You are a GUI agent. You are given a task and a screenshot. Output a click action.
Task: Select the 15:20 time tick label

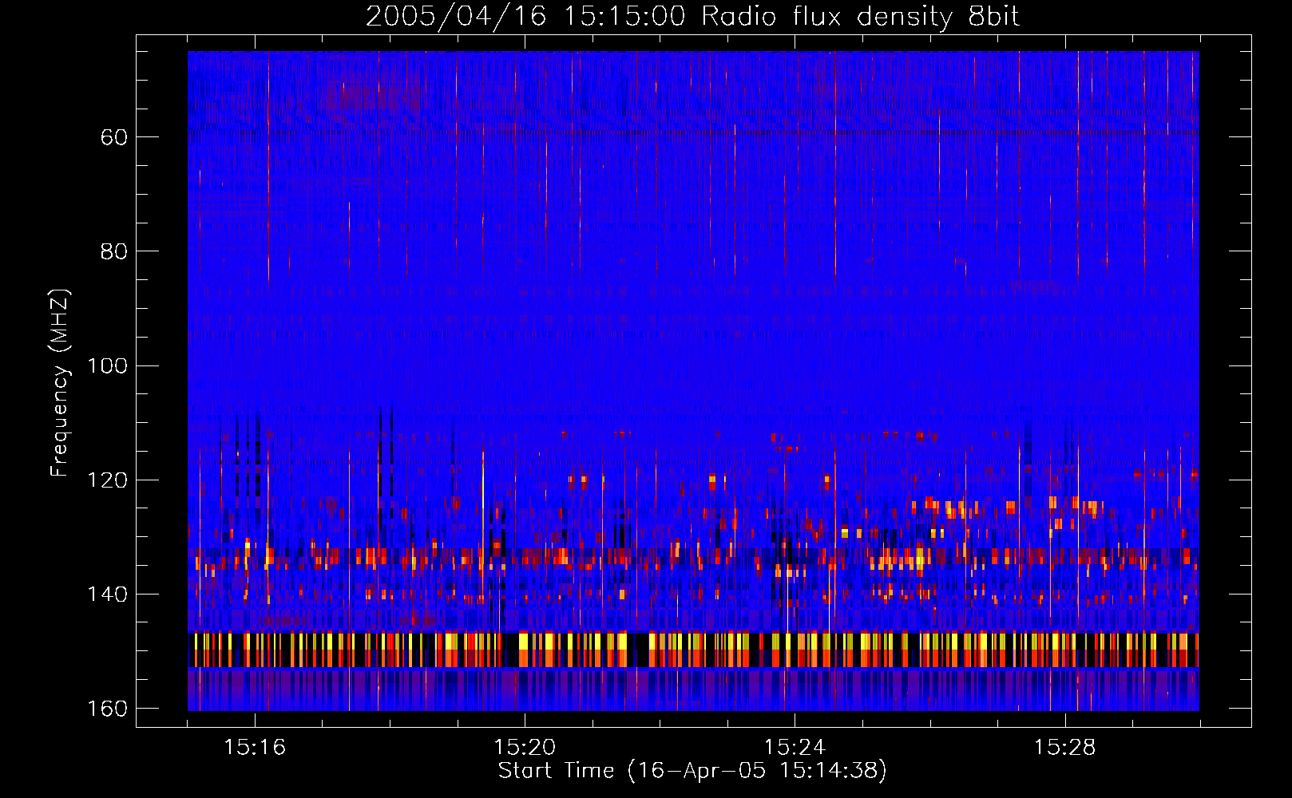pos(525,748)
